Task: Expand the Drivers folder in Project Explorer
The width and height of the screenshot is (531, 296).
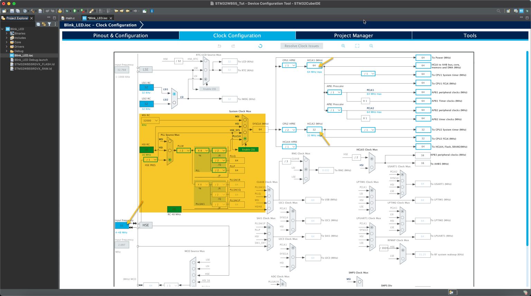Action: [7, 47]
